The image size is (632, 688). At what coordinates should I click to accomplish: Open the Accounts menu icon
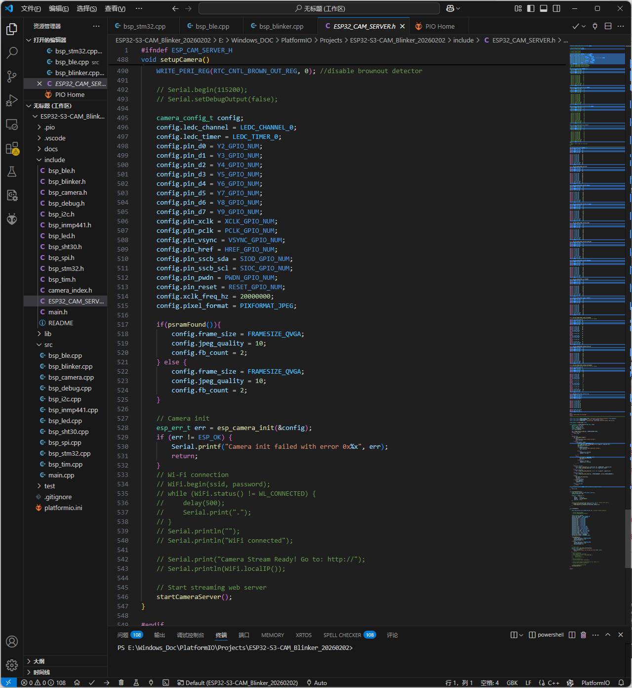click(12, 642)
